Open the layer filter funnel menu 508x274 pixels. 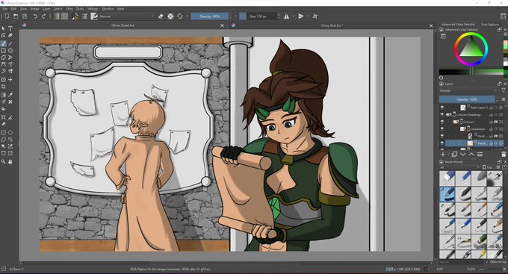504,90
